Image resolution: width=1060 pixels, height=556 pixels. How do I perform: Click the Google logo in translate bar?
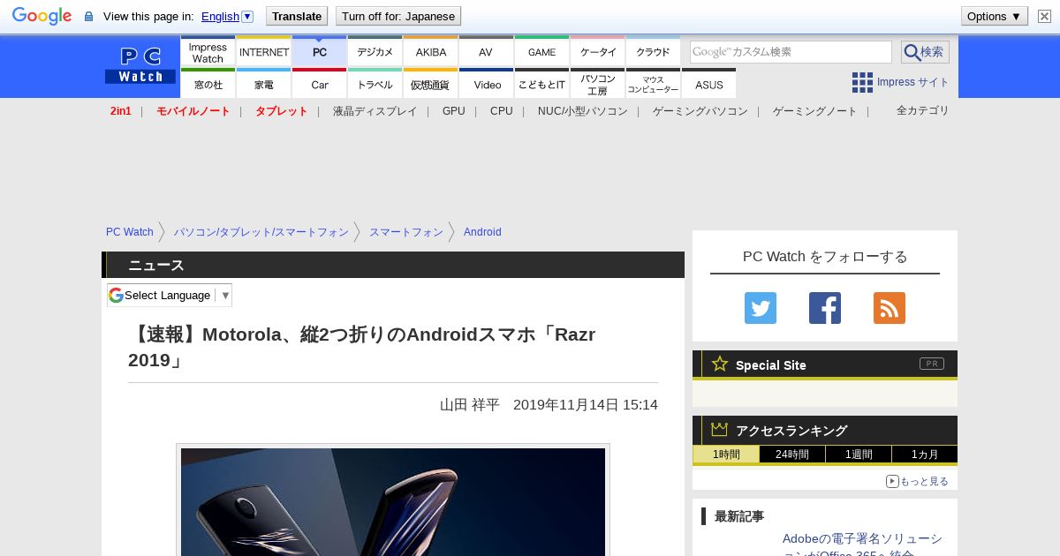point(42,16)
